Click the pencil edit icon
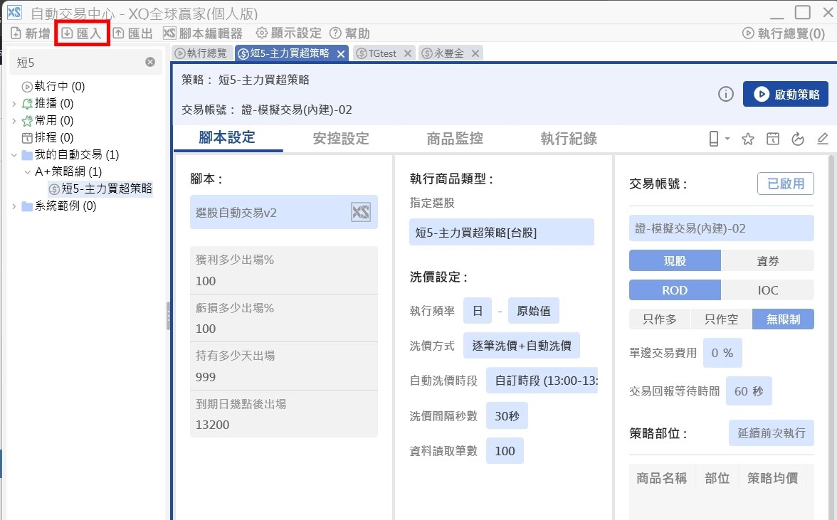Image resolution: width=837 pixels, height=520 pixels. 823,139
